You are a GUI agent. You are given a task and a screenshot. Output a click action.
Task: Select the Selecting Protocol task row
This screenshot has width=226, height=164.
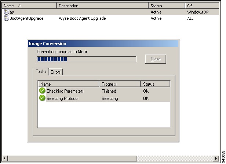104,98
